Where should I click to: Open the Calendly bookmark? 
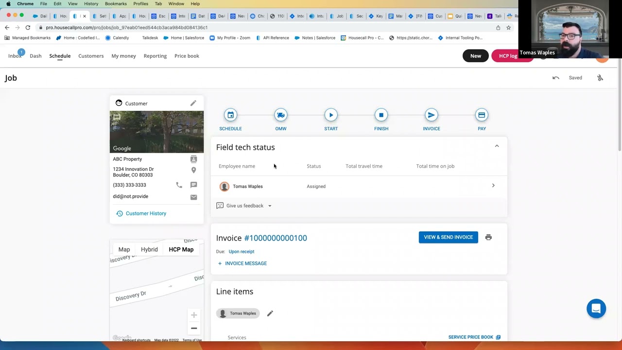pyautogui.click(x=117, y=38)
